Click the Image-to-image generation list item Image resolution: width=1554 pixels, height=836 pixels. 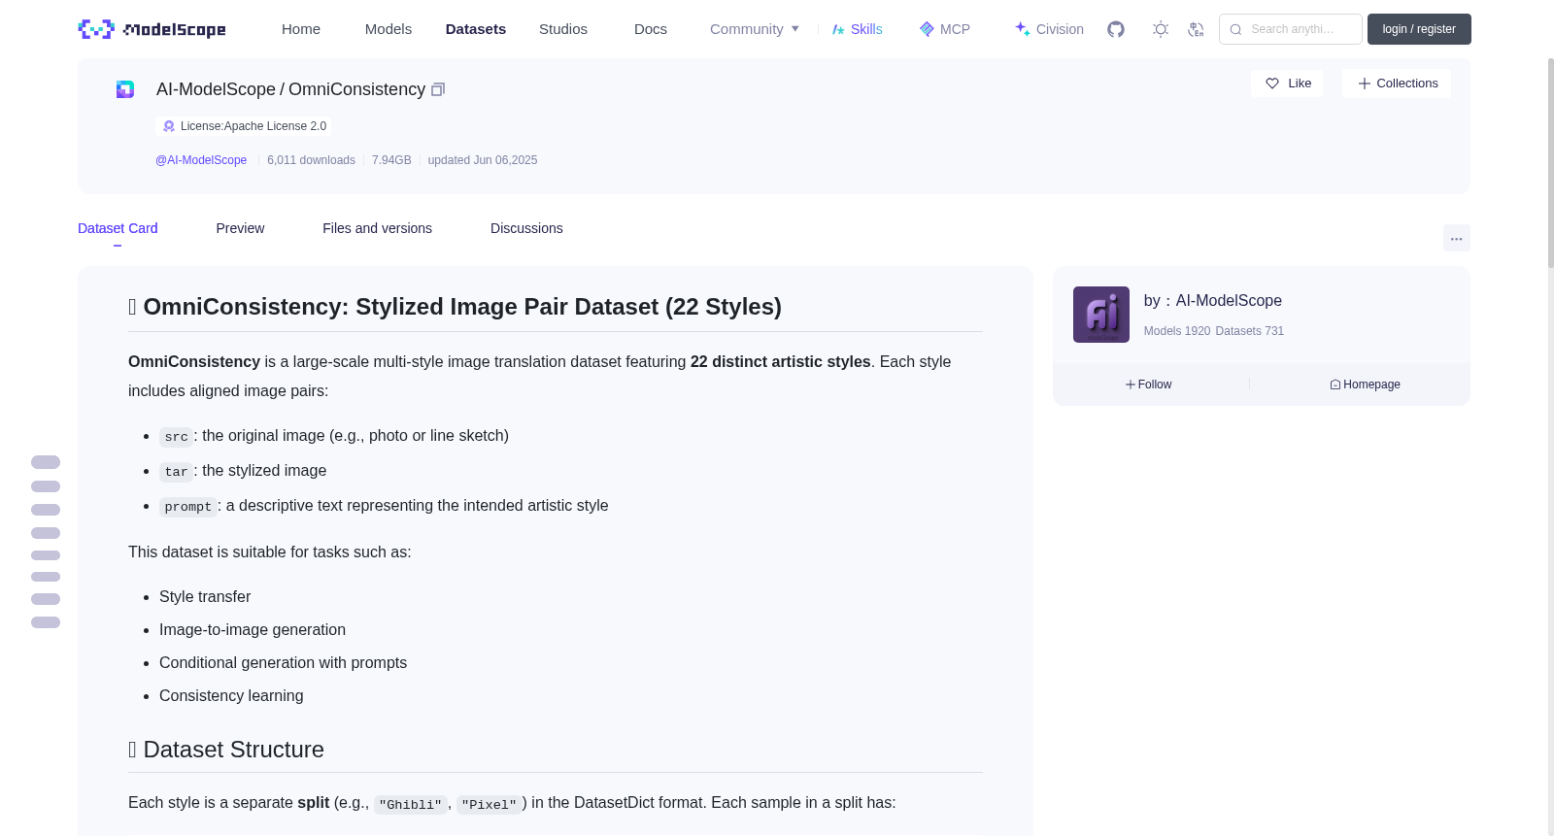[253, 630]
